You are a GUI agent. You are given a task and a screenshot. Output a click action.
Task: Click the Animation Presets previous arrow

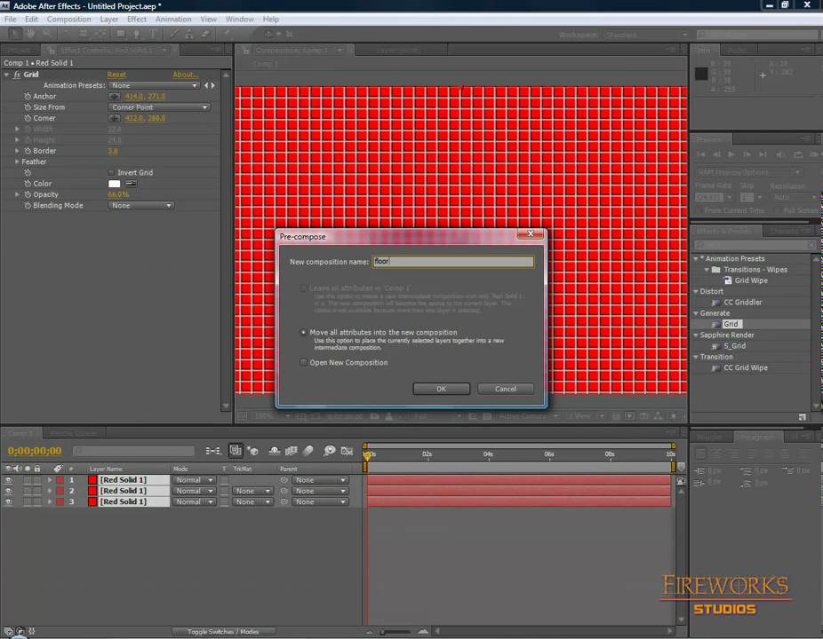[206, 85]
